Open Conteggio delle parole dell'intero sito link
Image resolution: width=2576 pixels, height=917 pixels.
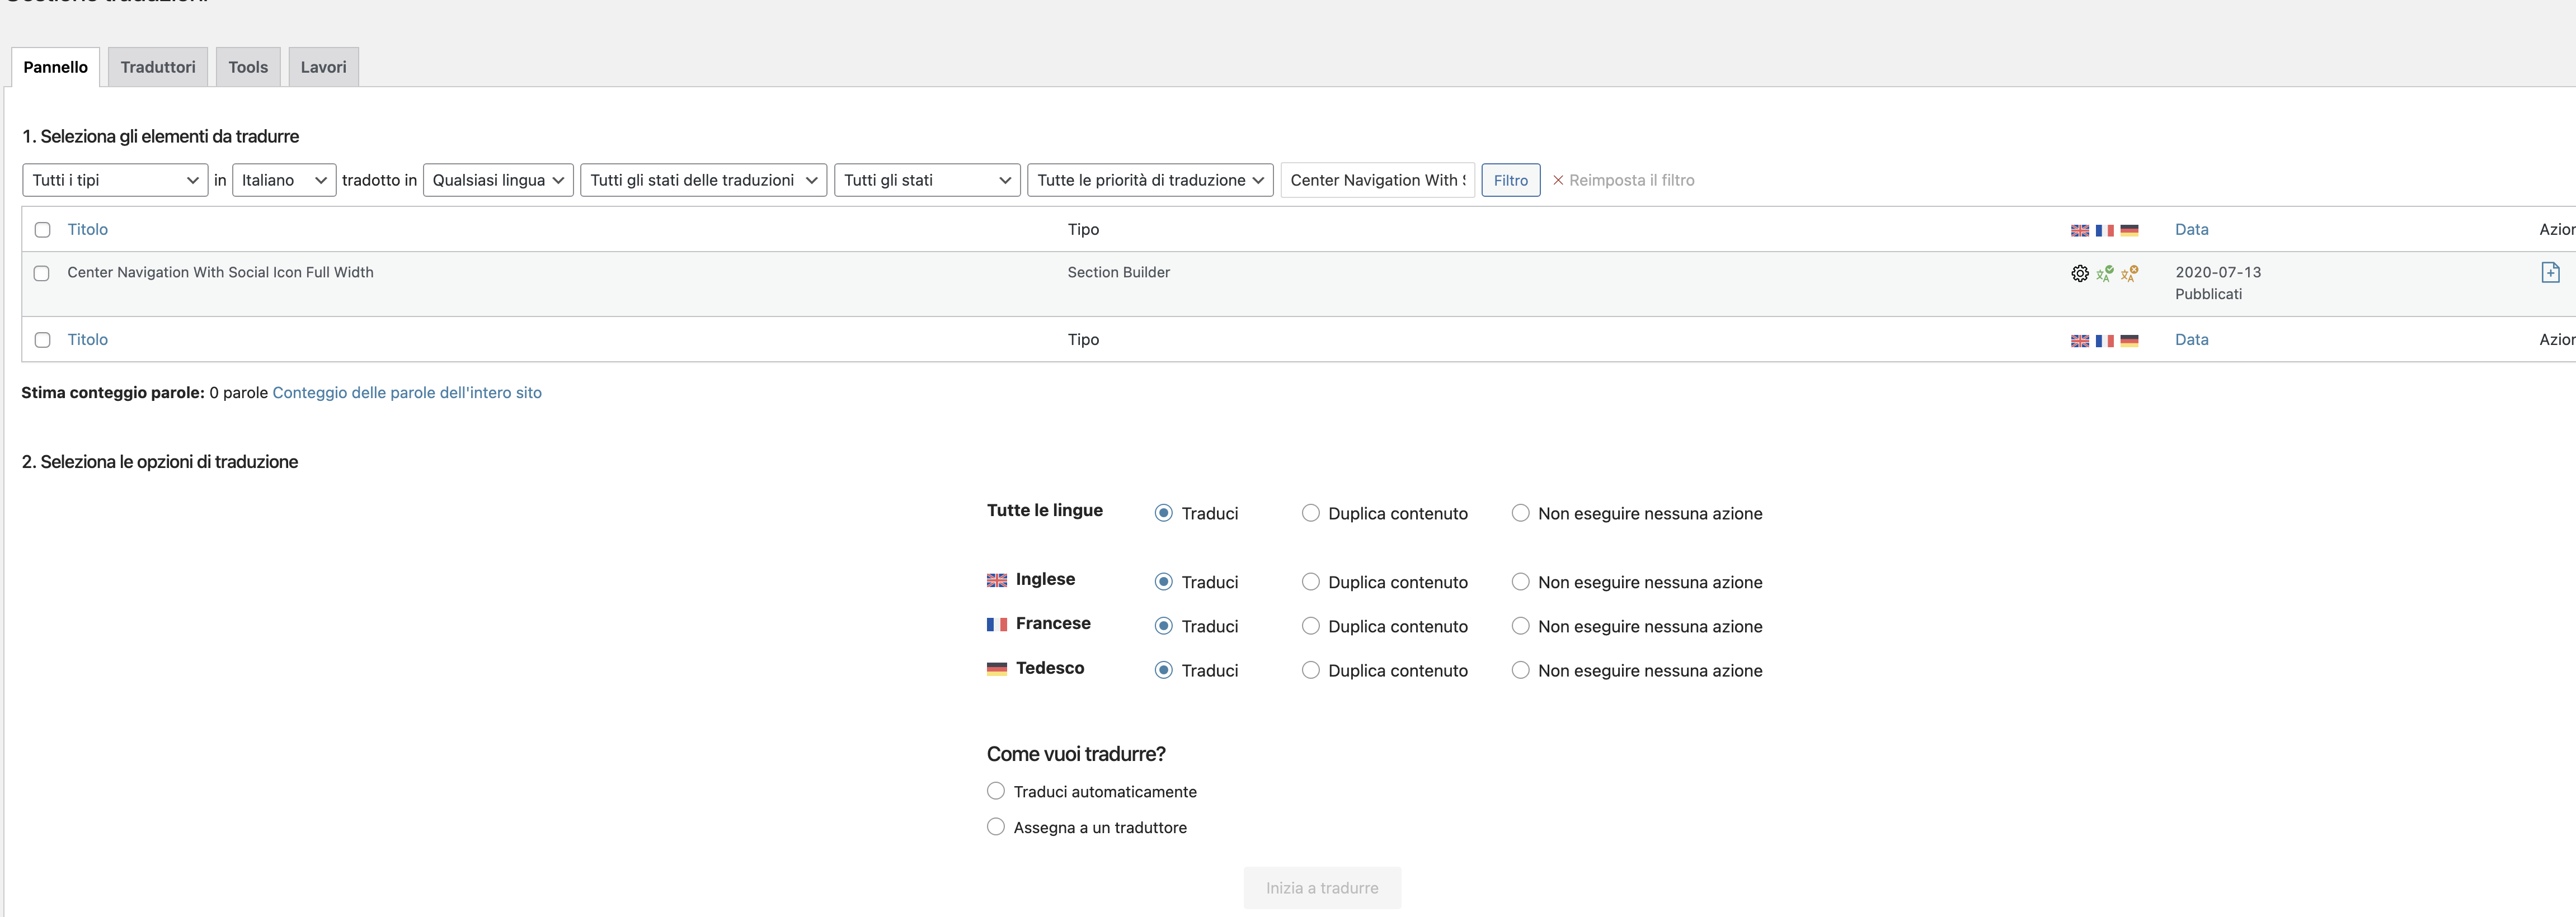[x=406, y=393]
